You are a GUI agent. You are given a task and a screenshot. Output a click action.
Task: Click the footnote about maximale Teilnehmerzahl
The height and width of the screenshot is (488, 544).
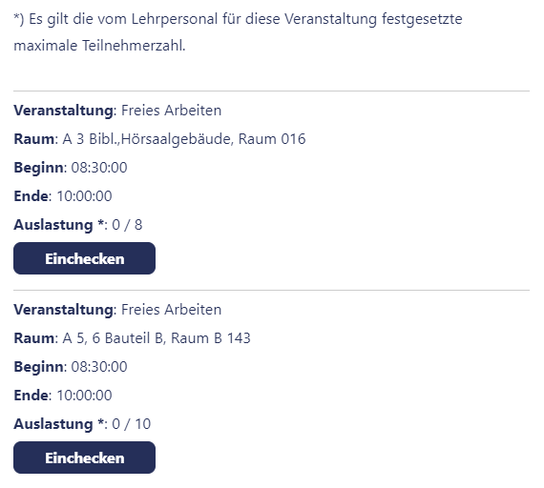pos(238,31)
